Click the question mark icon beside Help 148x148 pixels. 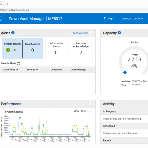[x=105, y=18]
